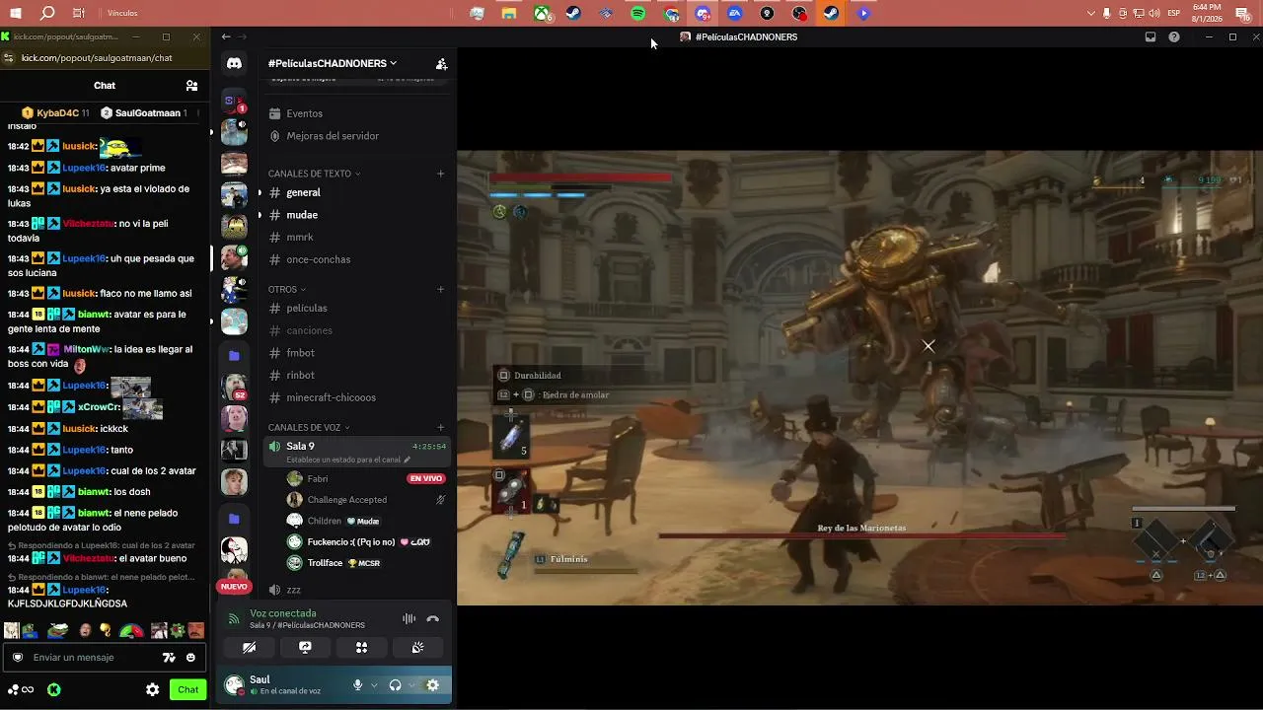Open the mmrk text channel

point(357,237)
